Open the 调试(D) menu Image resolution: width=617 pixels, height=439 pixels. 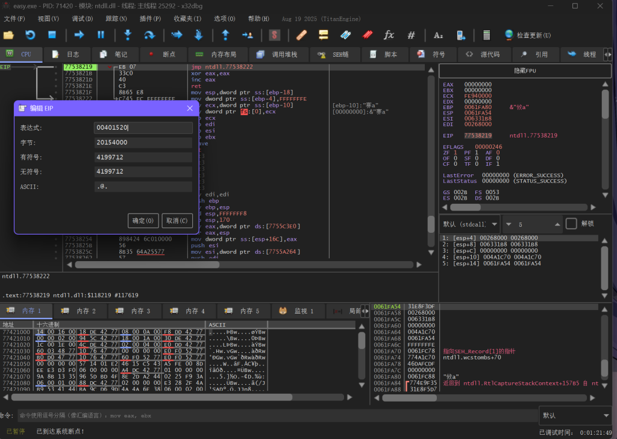coord(83,19)
